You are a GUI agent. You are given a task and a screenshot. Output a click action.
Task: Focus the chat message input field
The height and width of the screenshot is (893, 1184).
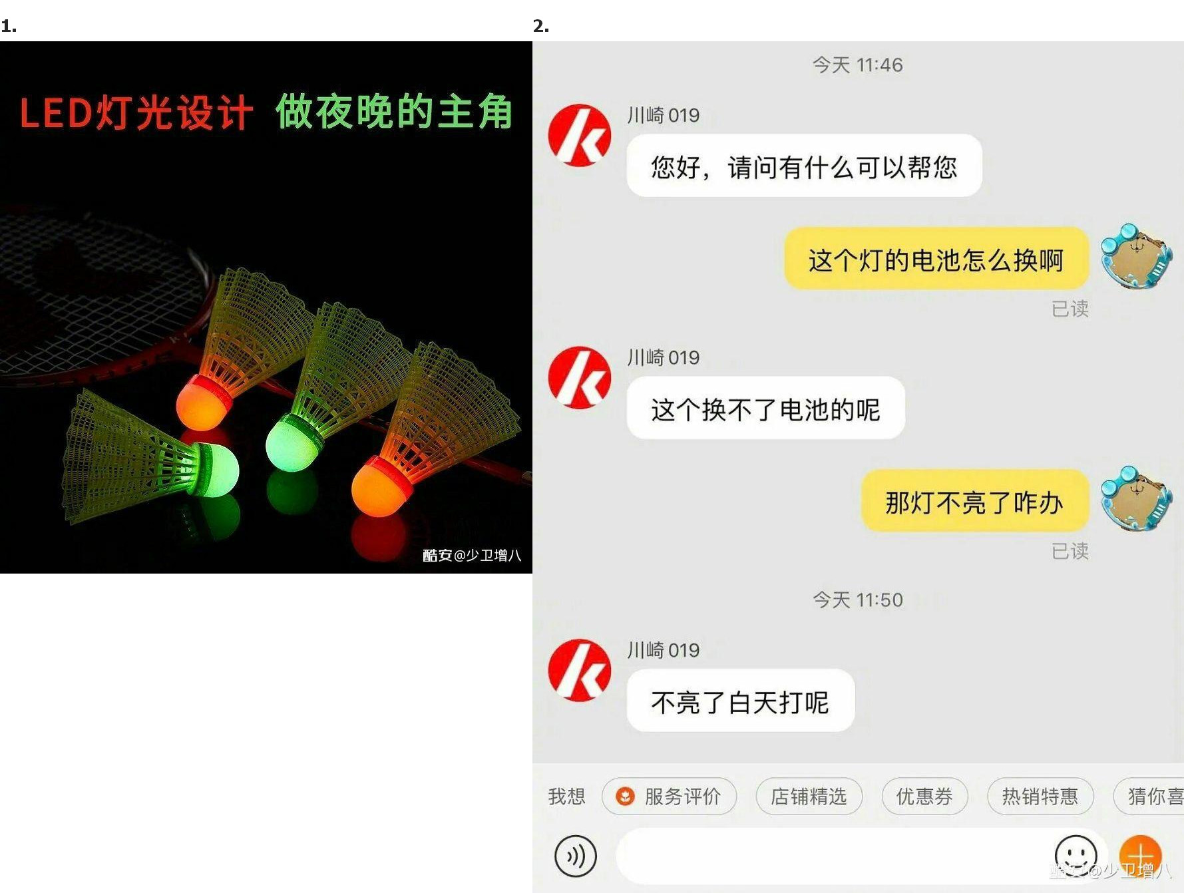[x=832, y=856]
